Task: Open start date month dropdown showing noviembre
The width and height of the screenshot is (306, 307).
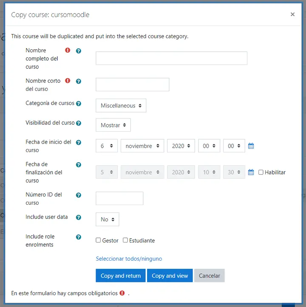Action: click(142, 146)
